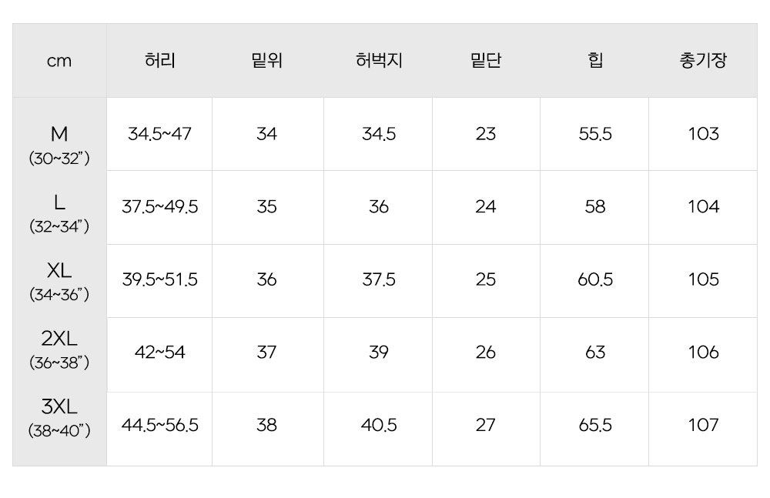
Task: Click the XL total length value 105
Action: [703, 279]
